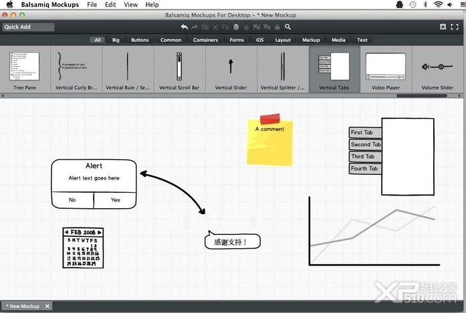Click the Group icon in the toolbar
Screen dimensions: 466x313
tap(257, 27)
